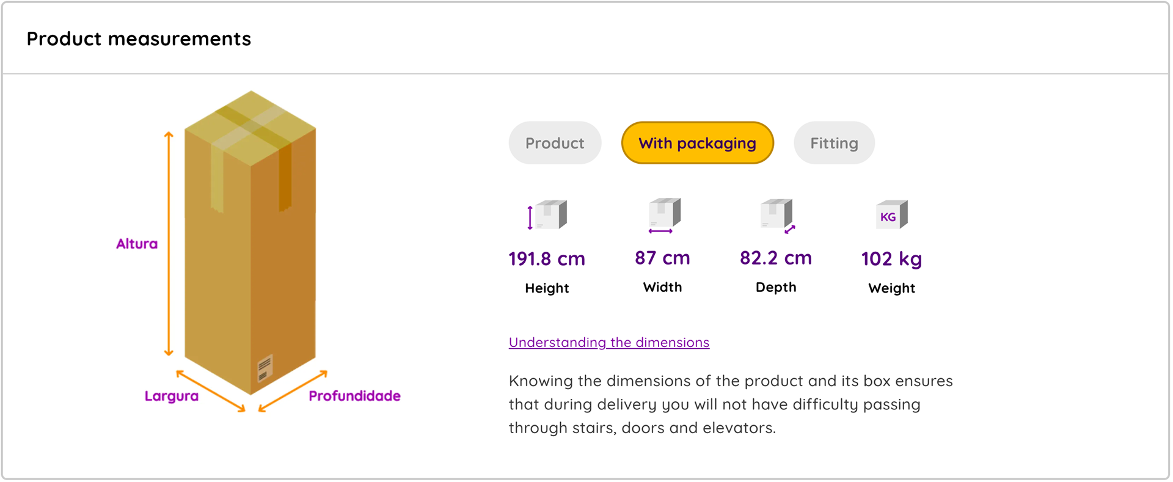
Task: Click the shipping label on the box
Action: tap(265, 368)
